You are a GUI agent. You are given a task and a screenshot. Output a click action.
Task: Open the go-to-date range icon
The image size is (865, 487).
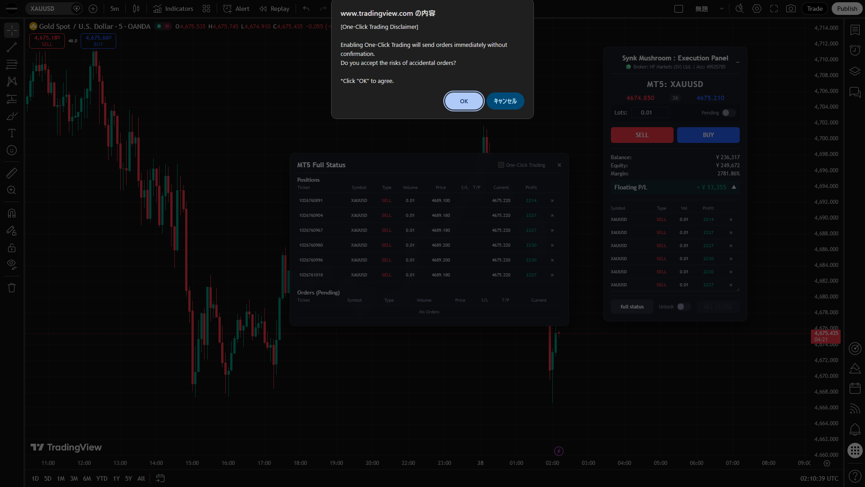[160, 478]
